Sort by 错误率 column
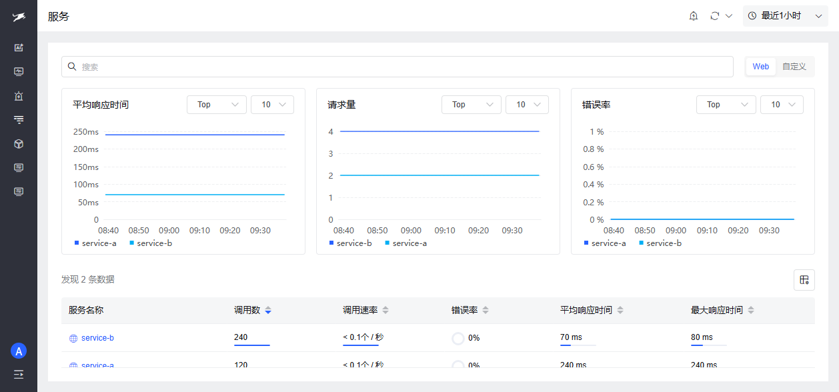This screenshot has width=839, height=392. coord(486,311)
